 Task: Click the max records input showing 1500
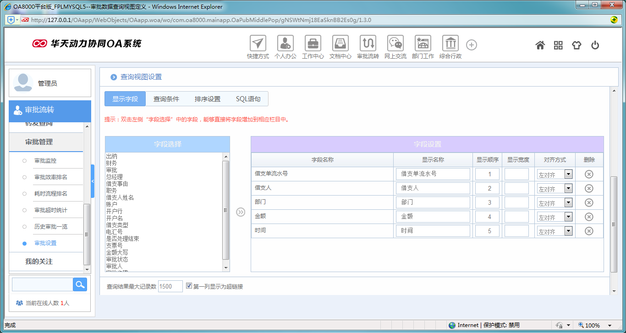point(170,286)
